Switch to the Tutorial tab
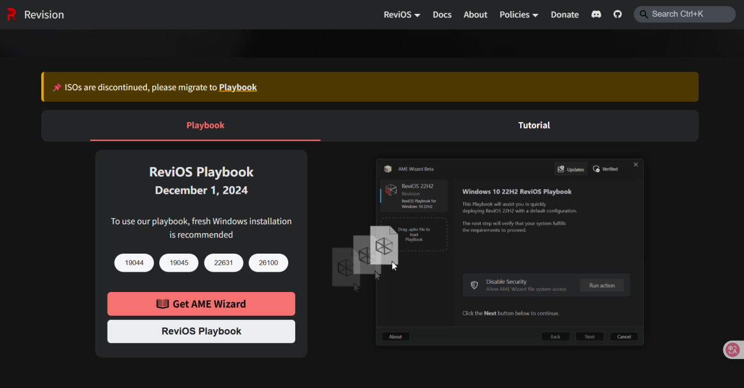Viewport: 744px width, 388px height. [x=534, y=125]
